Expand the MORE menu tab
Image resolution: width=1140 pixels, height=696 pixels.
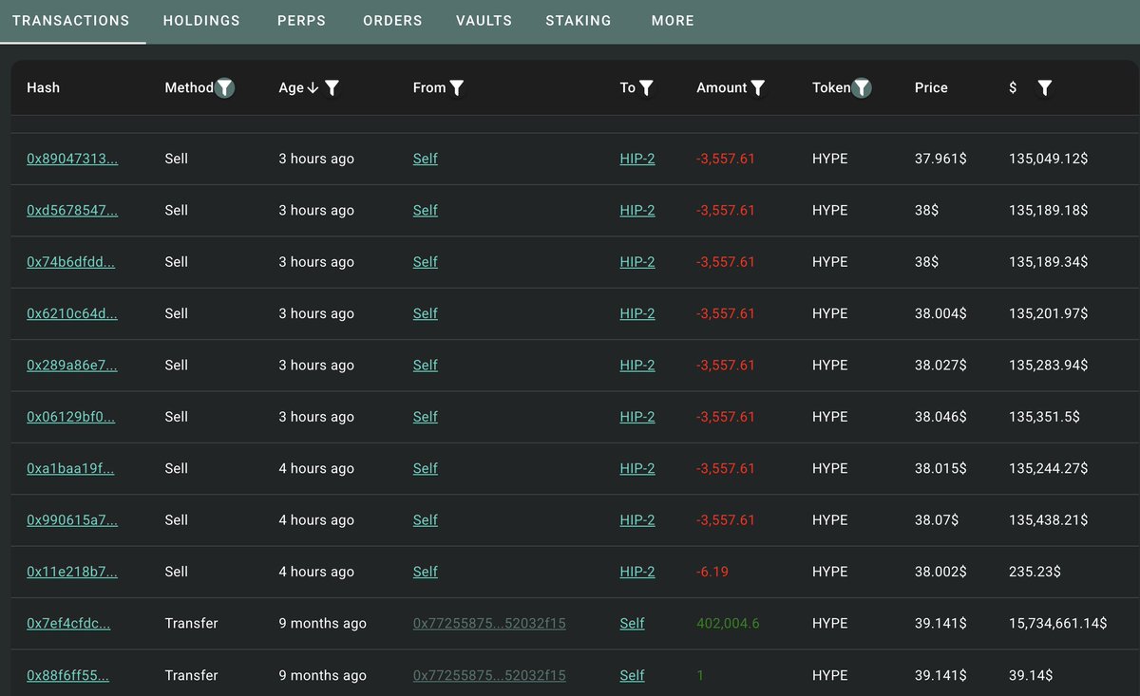click(673, 21)
